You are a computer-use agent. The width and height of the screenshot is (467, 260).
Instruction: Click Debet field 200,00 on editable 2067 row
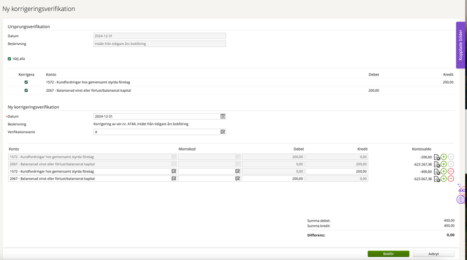point(273,178)
